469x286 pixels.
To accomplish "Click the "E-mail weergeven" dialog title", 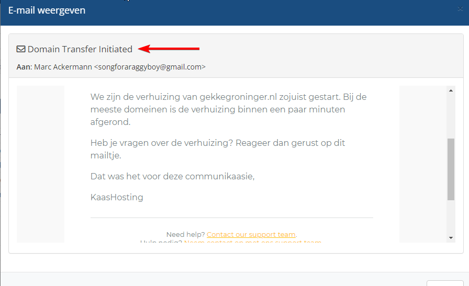I will 47,10.
